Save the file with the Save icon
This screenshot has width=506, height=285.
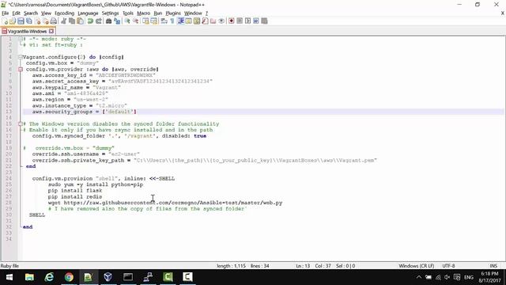(x=21, y=21)
